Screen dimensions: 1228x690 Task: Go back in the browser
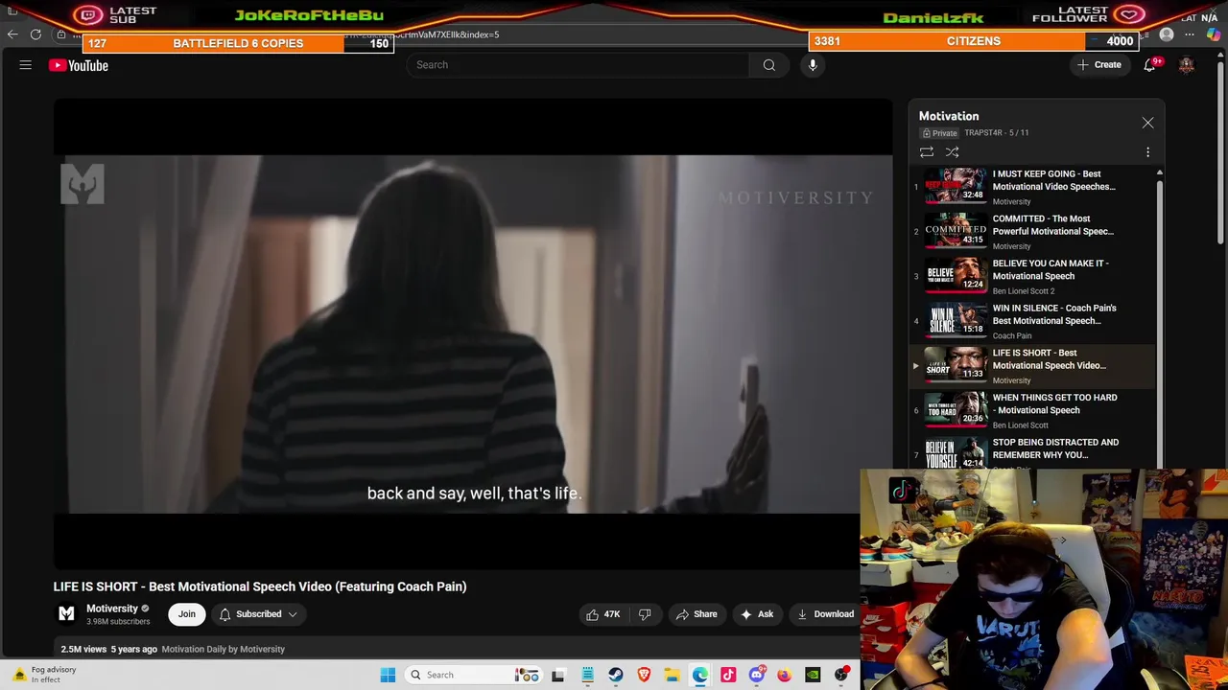pos(12,34)
